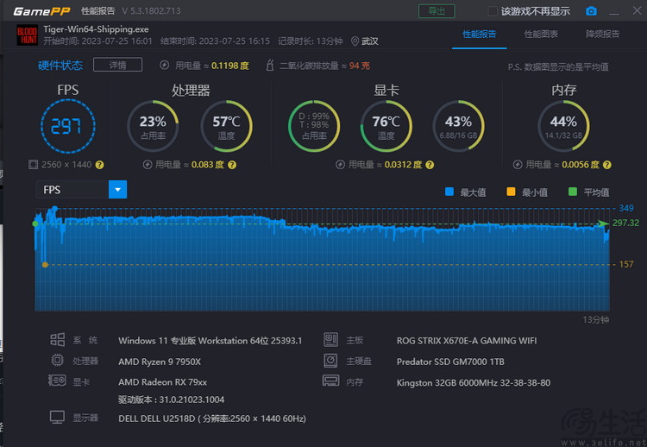Click the CO2 emission bottle icon
The image size is (647, 447).
click(x=270, y=66)
